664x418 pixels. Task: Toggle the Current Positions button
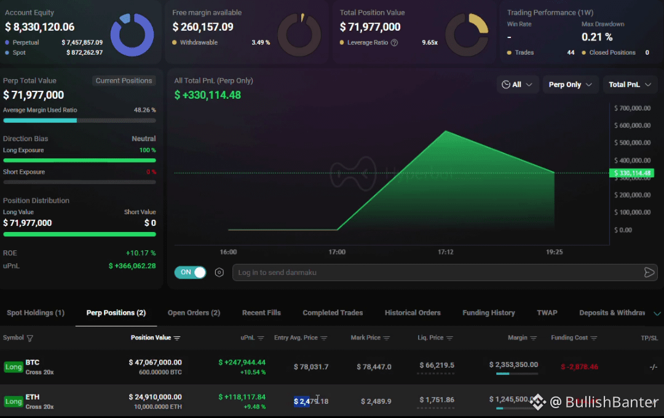point(124,81)
